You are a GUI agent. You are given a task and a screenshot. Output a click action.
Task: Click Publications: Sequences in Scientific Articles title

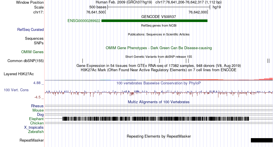(159, 34)
